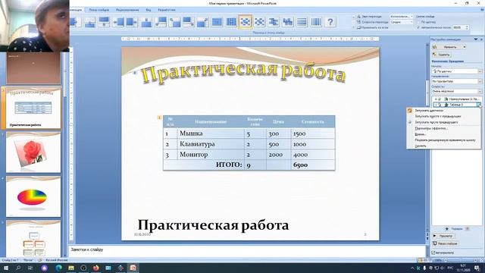
Task: Choose the random transition question mark icon
Action: (x=330, y=22)
